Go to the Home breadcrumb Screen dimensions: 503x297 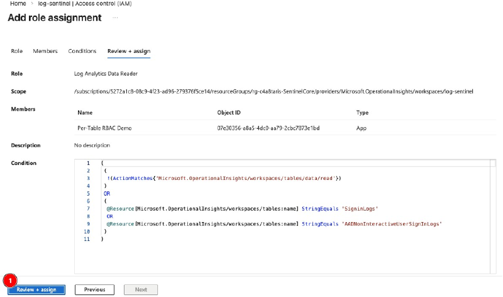click(18, 4)
